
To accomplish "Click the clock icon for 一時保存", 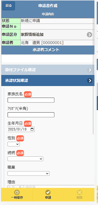I will pos(17,192).
